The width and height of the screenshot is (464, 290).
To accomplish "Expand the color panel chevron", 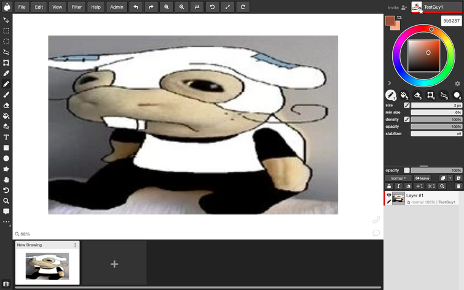I will point(390,83).
